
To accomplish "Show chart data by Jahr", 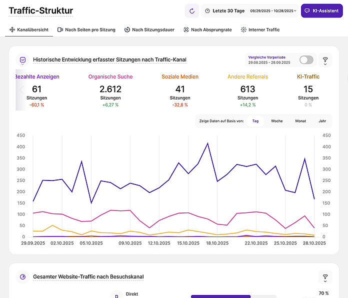I will [322, 121].
